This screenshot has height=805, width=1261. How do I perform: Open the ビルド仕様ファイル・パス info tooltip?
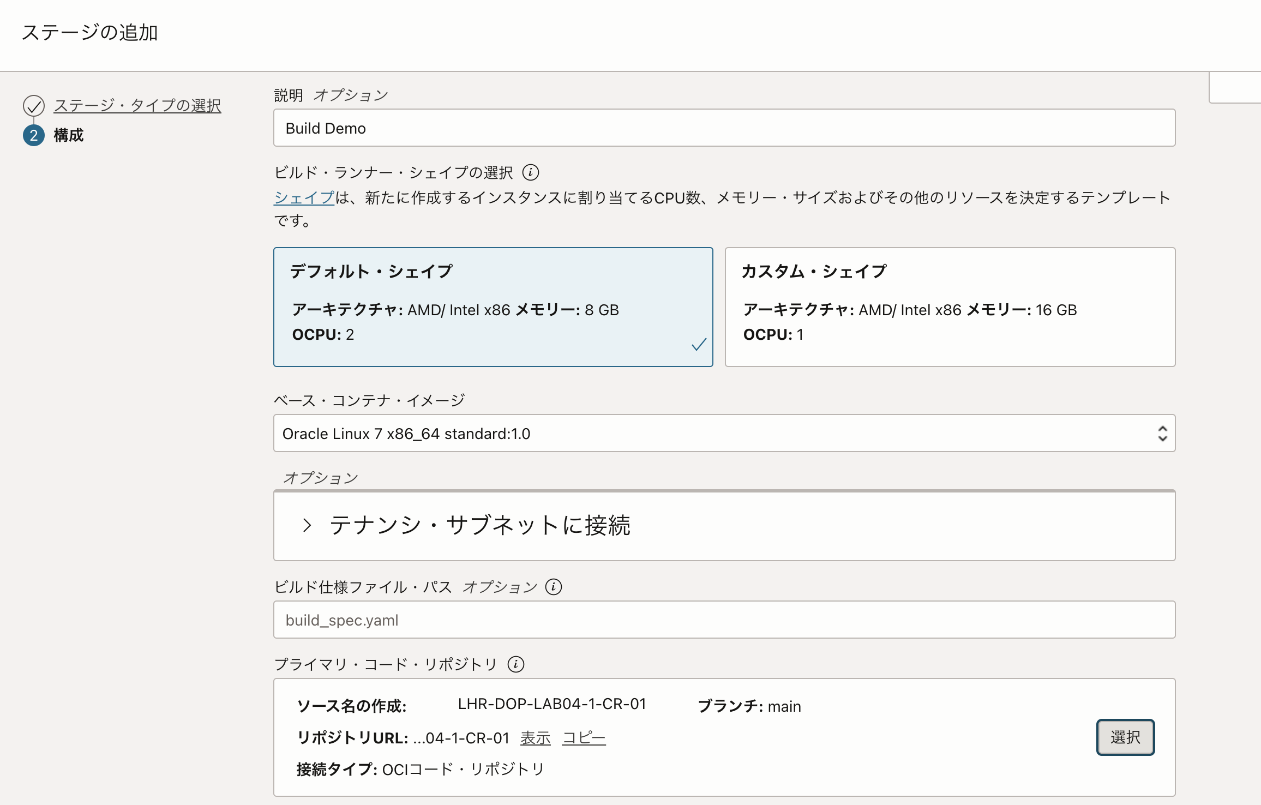[553, 587]
